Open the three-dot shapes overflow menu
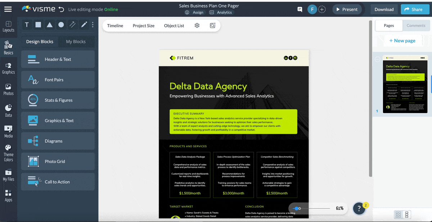This screenshot has width=432, height=222. (93, 24)
